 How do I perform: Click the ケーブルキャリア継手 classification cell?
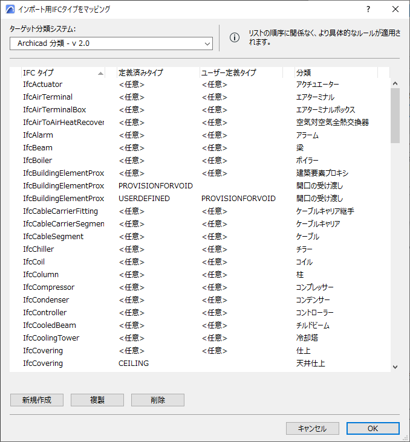pyautogui.click(x=325, y=211)
